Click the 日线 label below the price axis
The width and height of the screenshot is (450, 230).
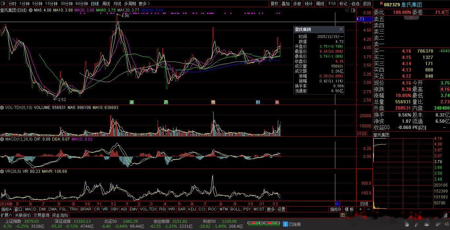pyautogui.click(x=364, y=204)
